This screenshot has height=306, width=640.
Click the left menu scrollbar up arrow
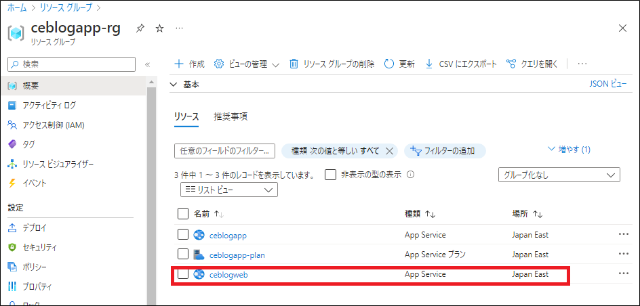(151, 83)
